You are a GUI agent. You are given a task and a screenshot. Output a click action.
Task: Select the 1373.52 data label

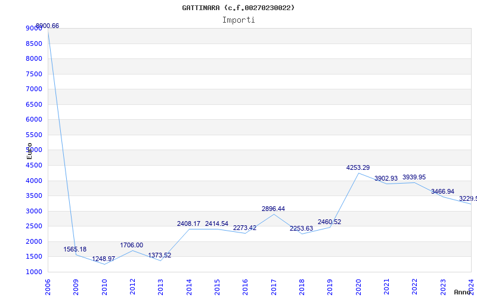pyautogui.click(x=160, y=255)
